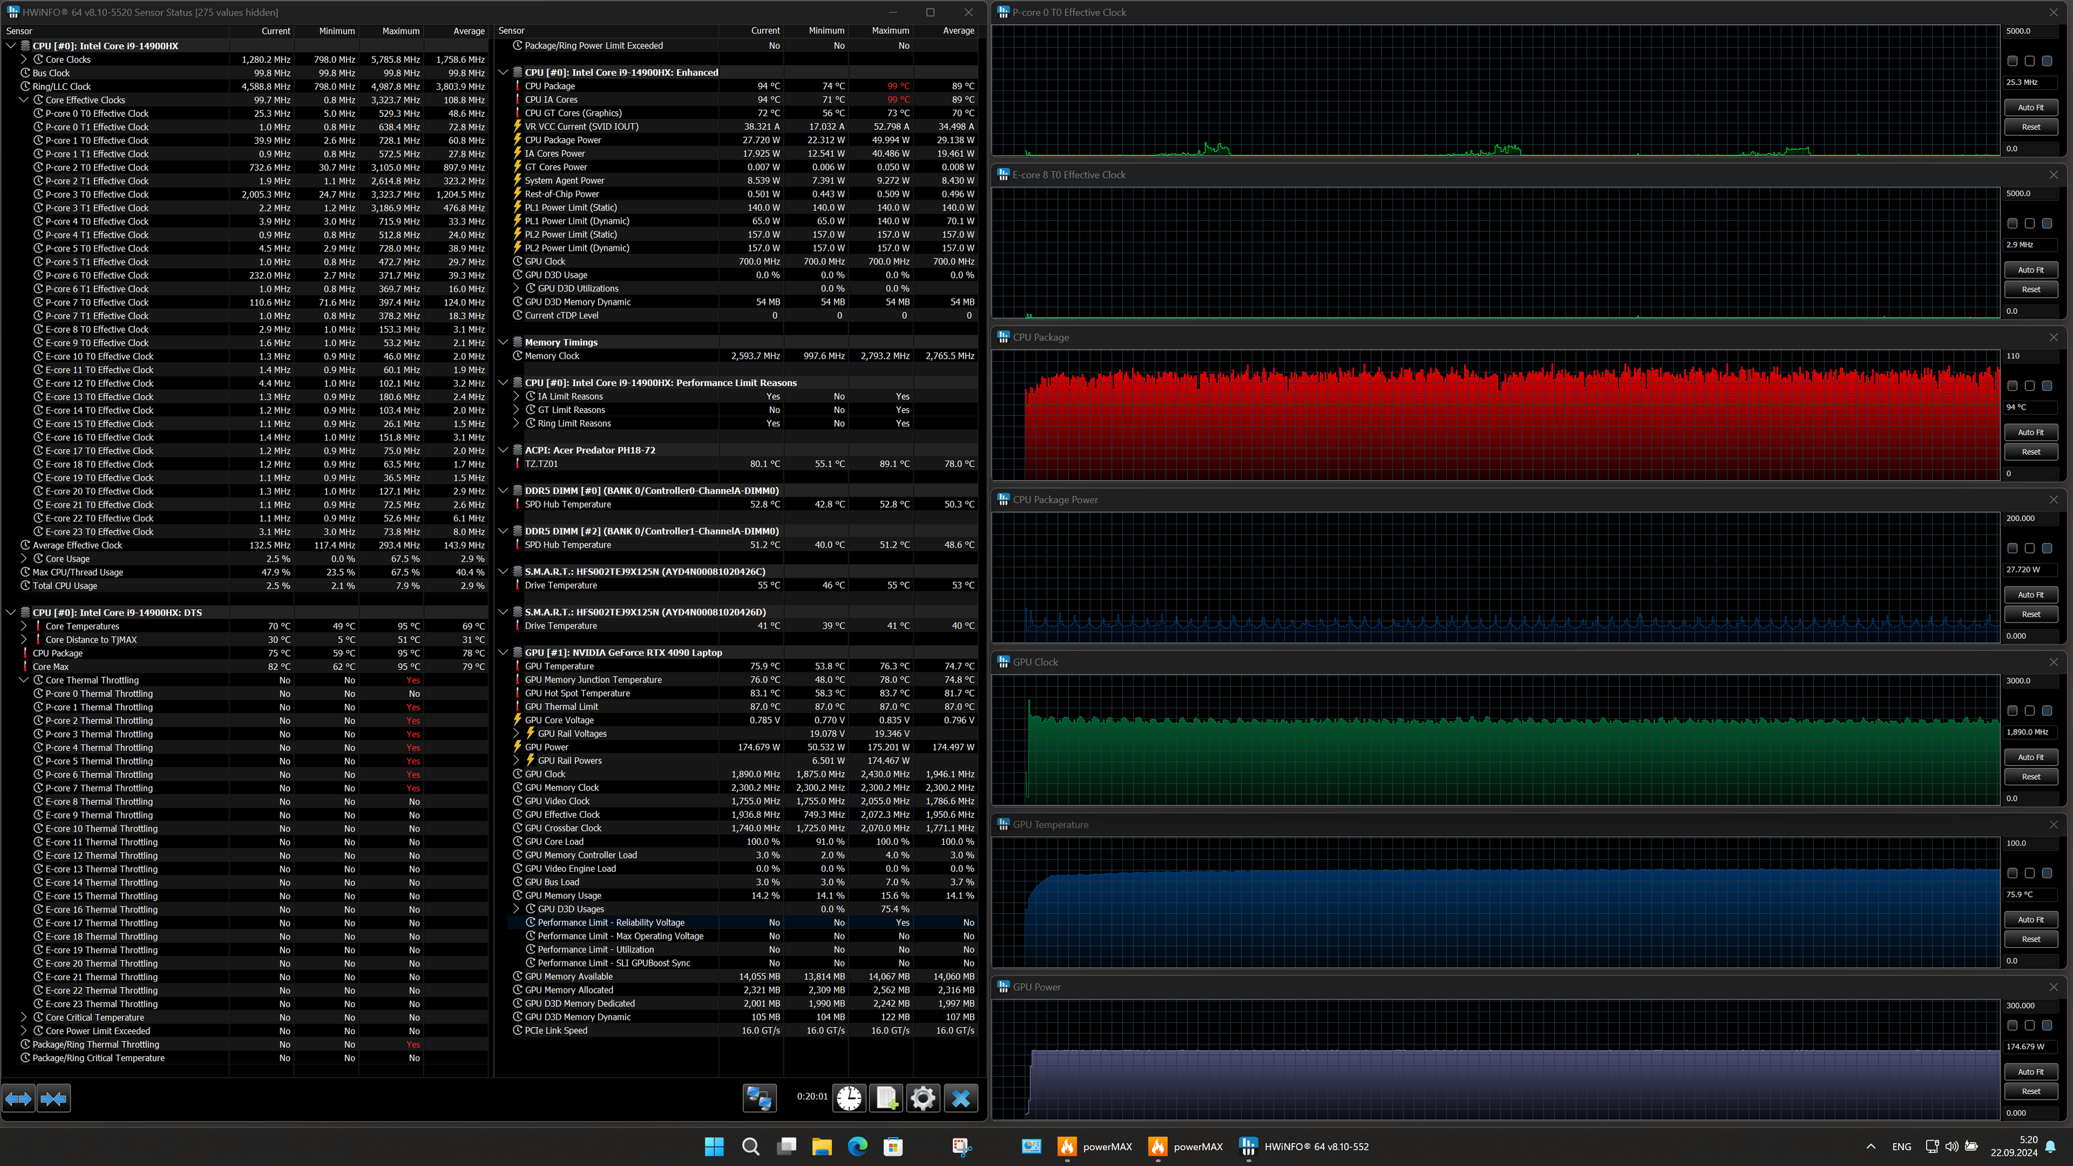Tick first checkbox in GPU Clock graph
This screenshot has height=1166, width=2073.
click(x=2012, y=711)
